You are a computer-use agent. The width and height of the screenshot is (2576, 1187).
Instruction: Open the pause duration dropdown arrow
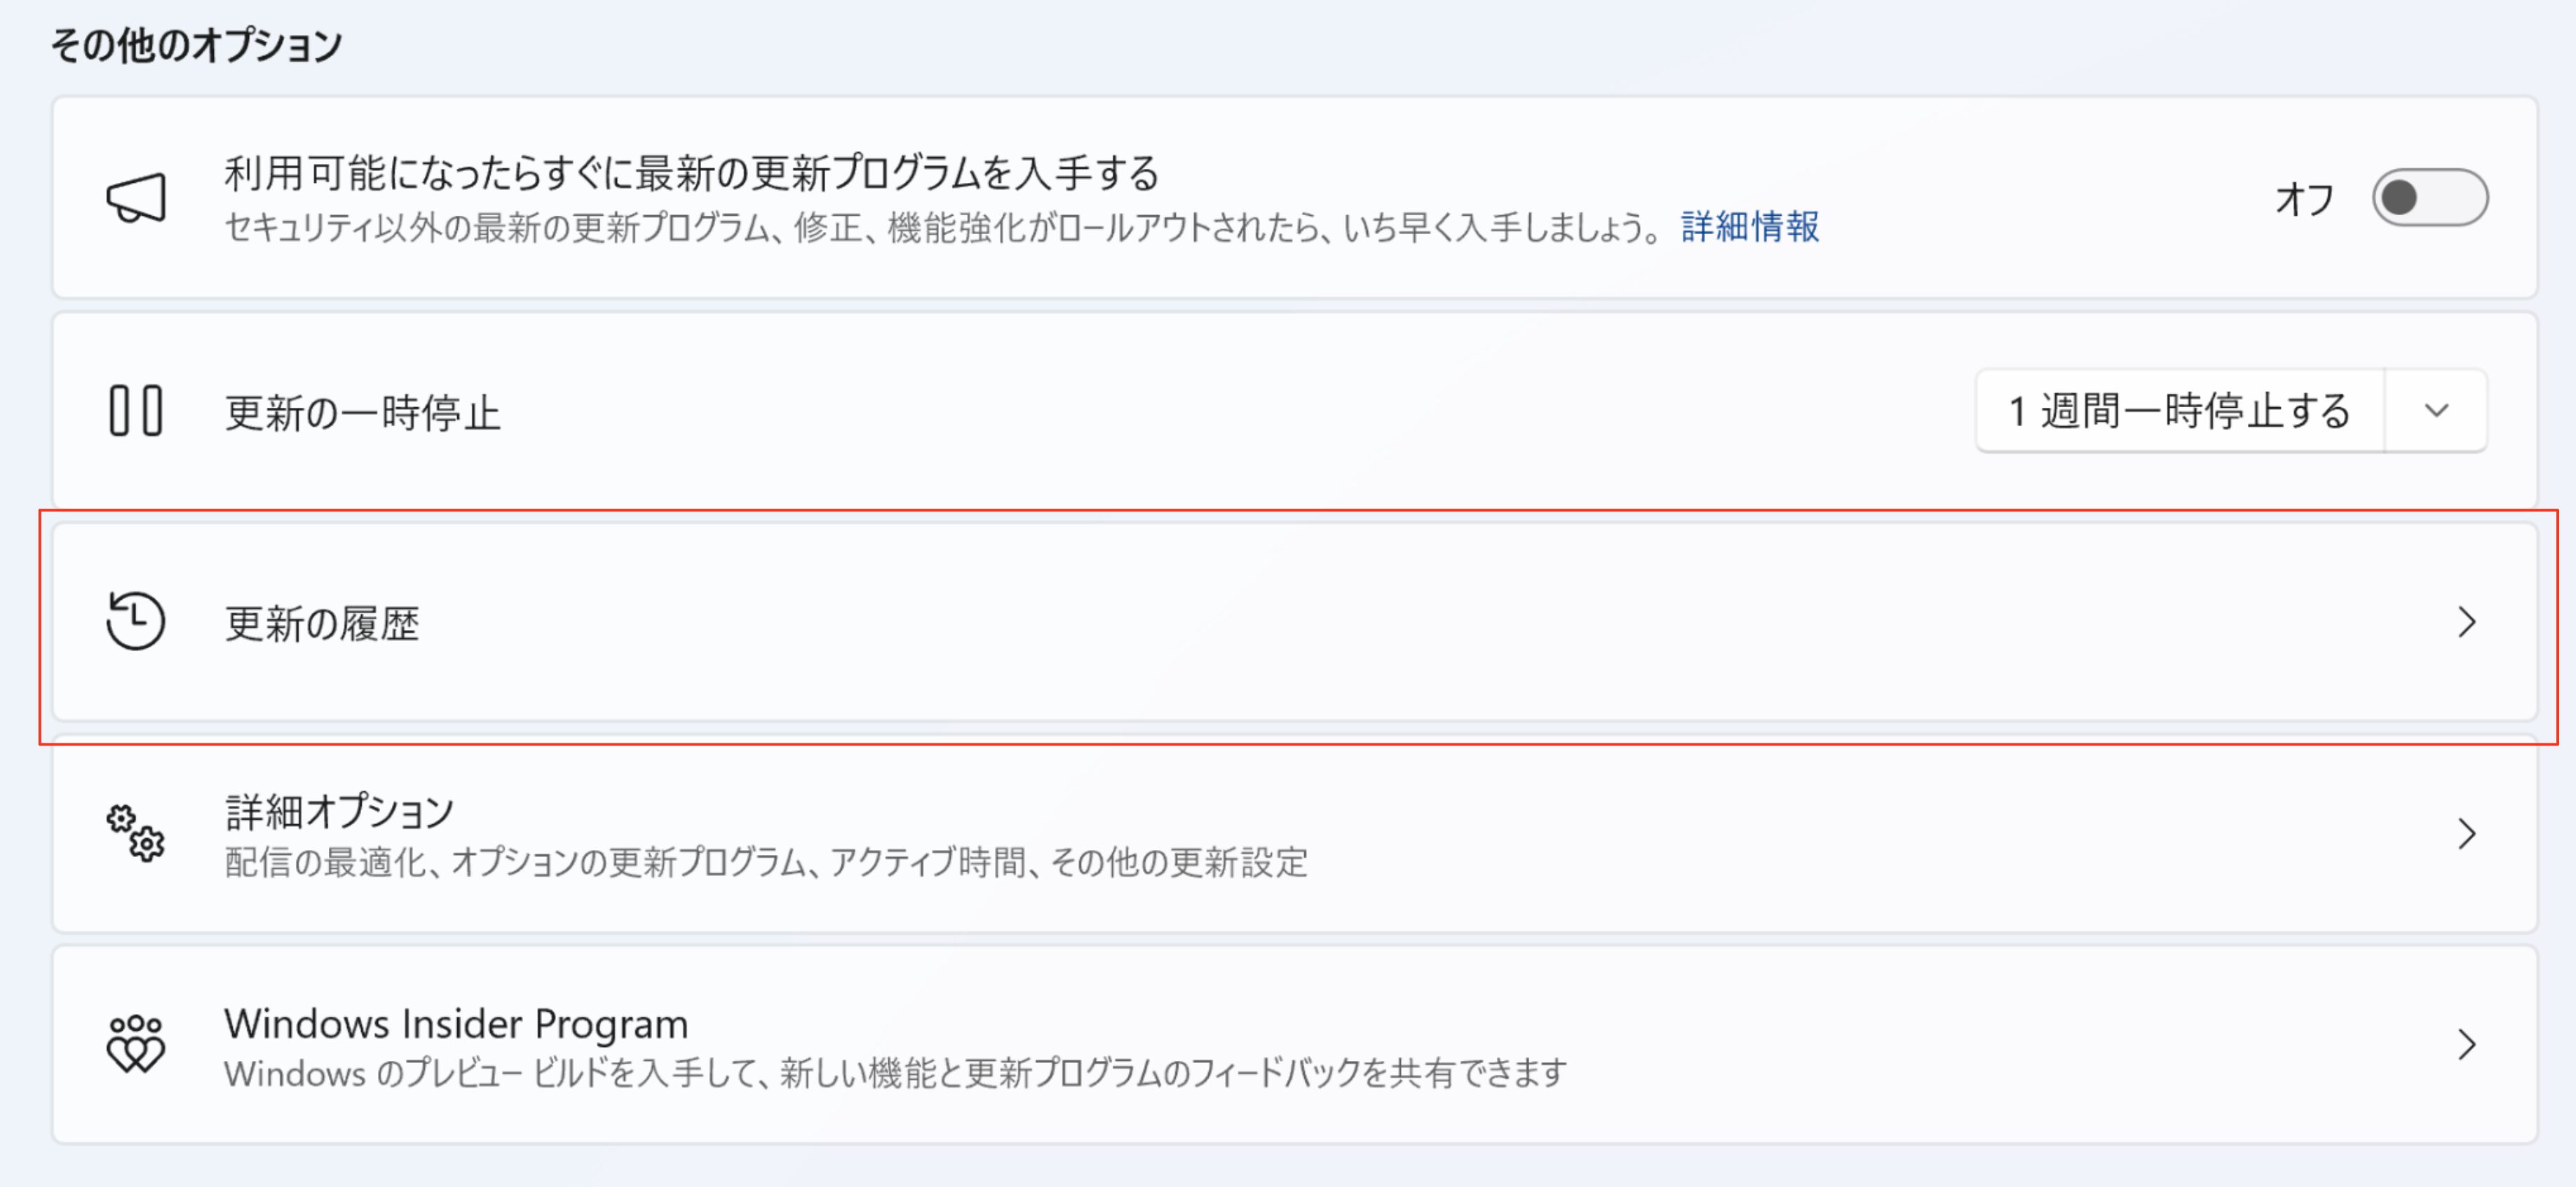pos(2436,411)
